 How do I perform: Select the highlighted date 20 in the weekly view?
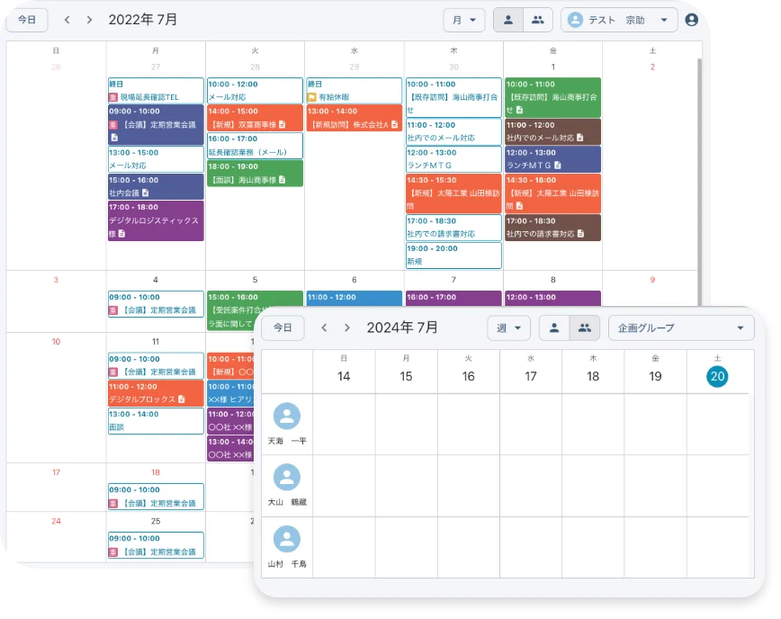pyautogui.click(x=717, y=376)
